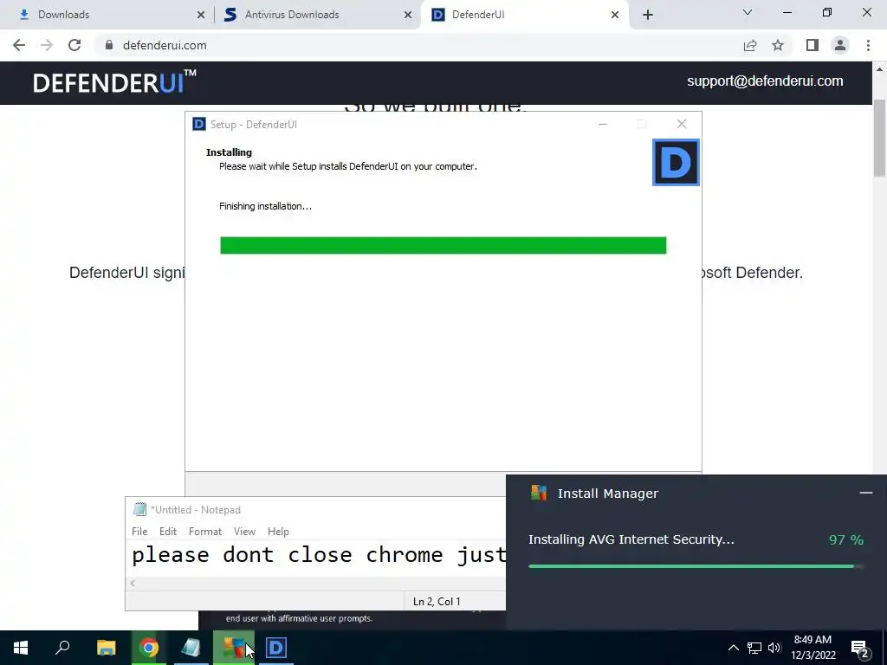
Task: Open a new Chrome tab
Action: point(648,15)
